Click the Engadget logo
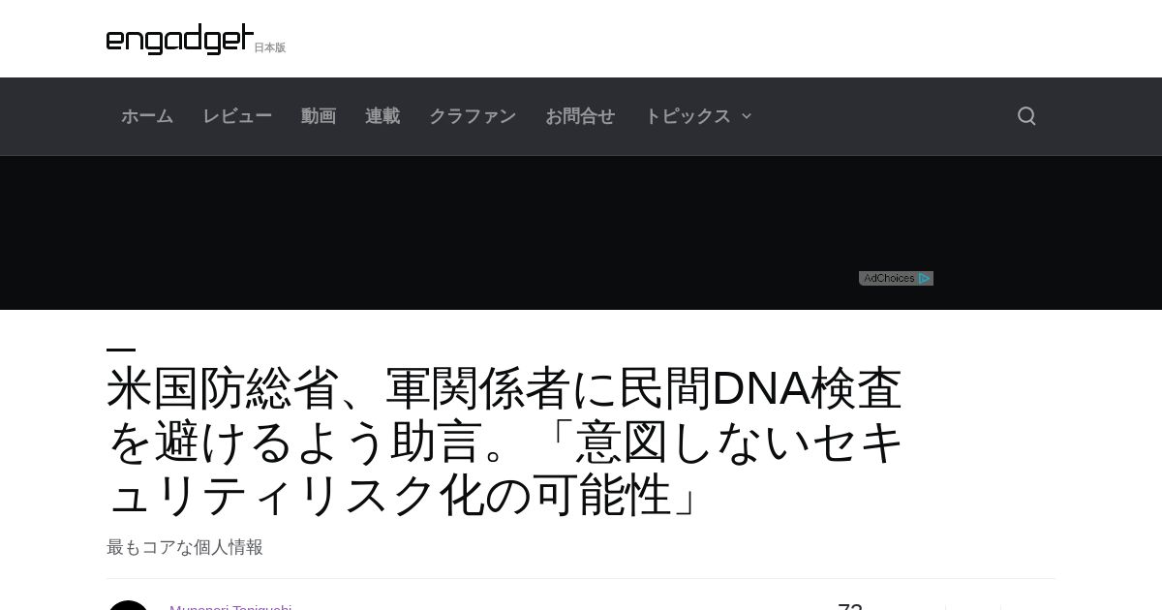The image size is (1162, 610). 180,39
